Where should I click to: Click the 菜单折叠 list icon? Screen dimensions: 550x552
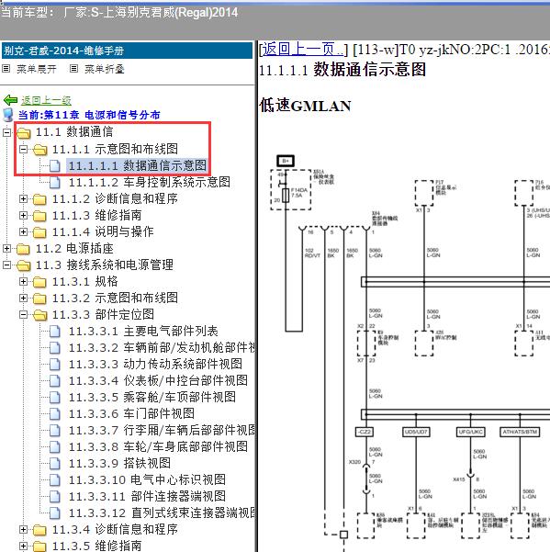(73, 69)
